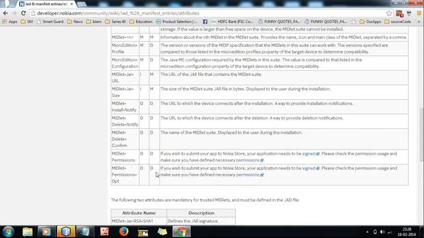
Task: Click the 'Defines the JAR signature' cell
Action: pyautogui.click(x=201, y=221)
